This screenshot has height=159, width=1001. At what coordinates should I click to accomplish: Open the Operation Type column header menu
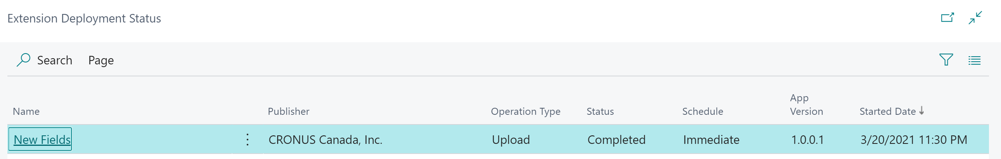pos(526,112)
